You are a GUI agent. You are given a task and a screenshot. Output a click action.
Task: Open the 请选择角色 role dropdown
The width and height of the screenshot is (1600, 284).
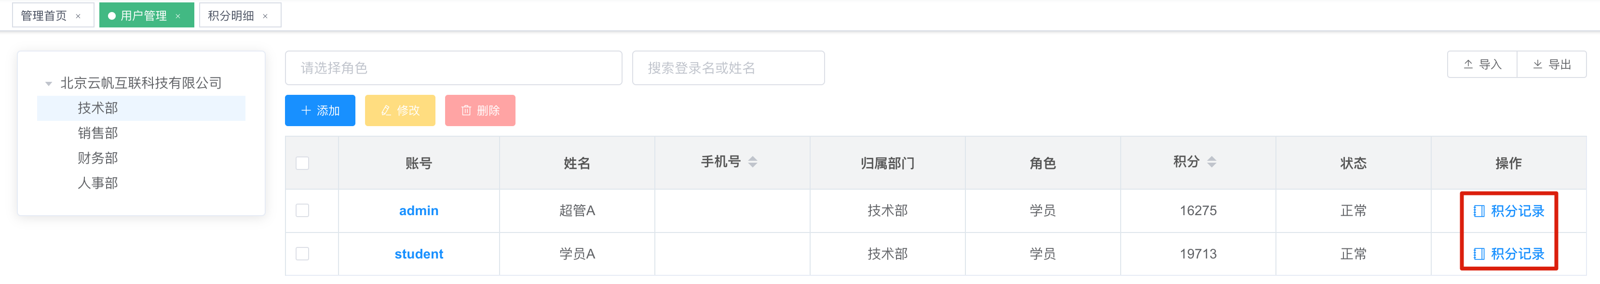(453, 67)
